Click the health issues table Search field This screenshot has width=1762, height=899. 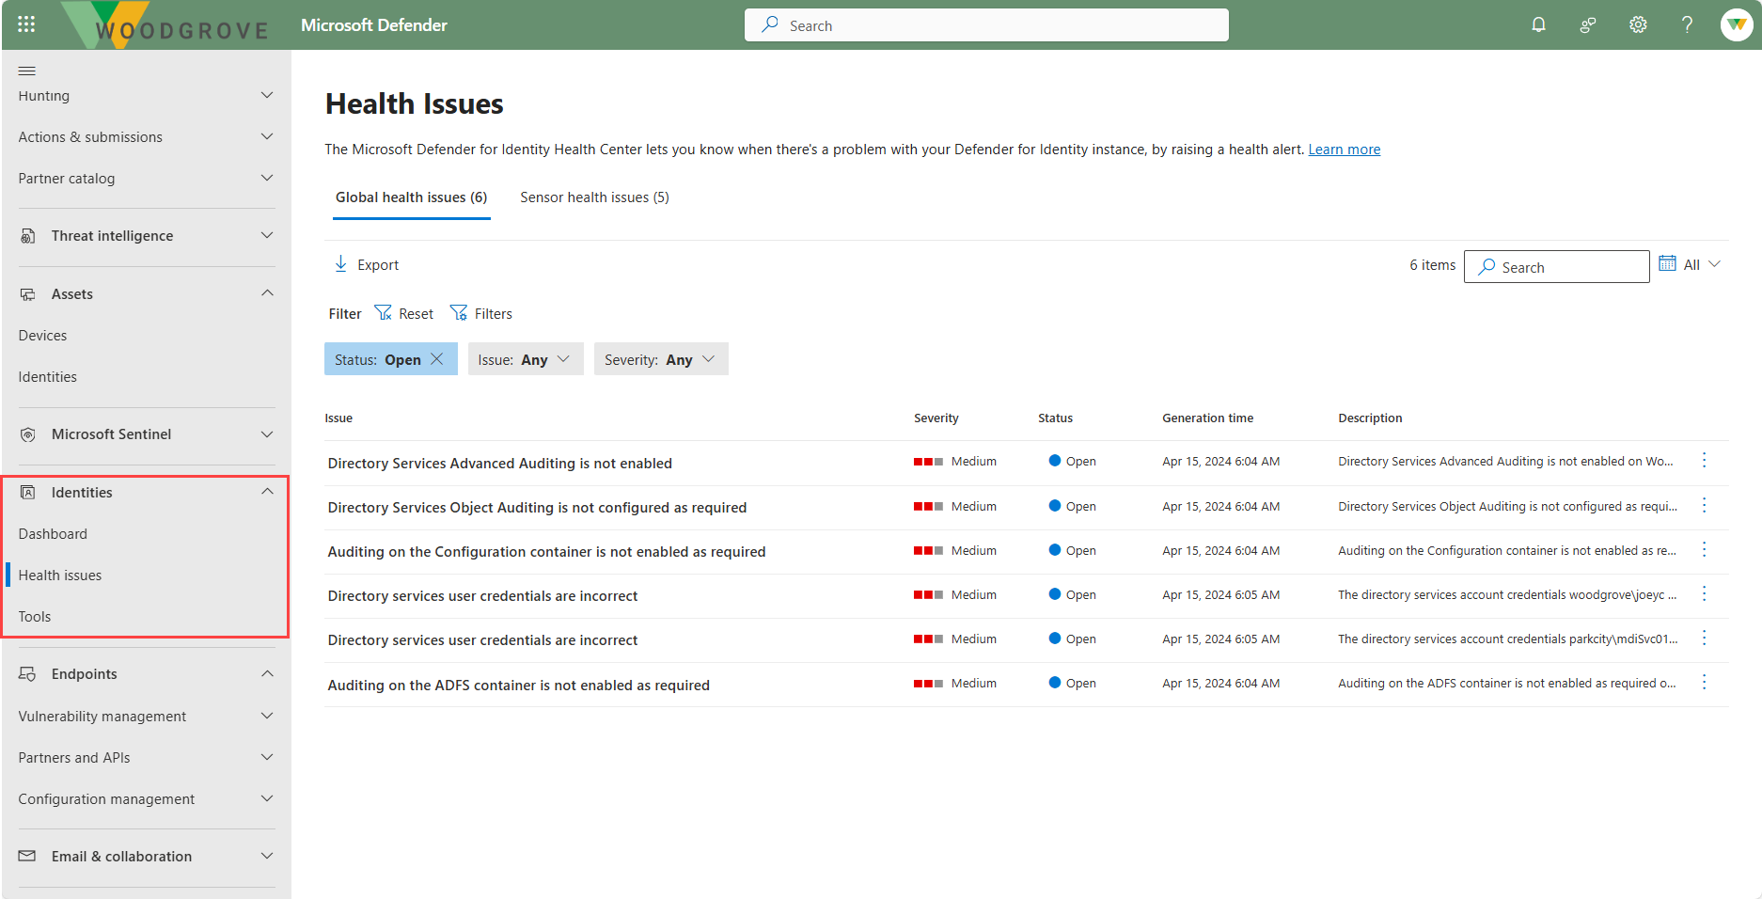1556,267
